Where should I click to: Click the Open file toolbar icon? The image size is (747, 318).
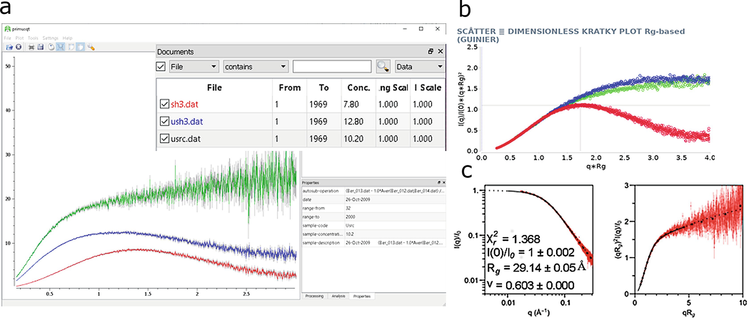tap(9, 47)
